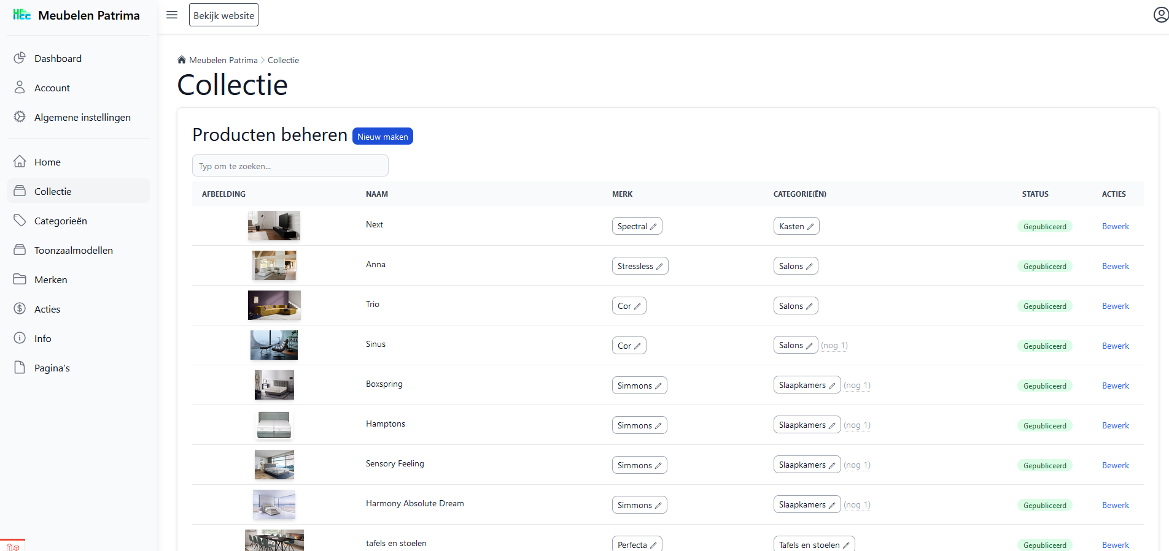Image resolution: width=1169 pixels, height=551 pixels.
Task: Click the home breadcrumb icon
Action: tap(182, 60)
